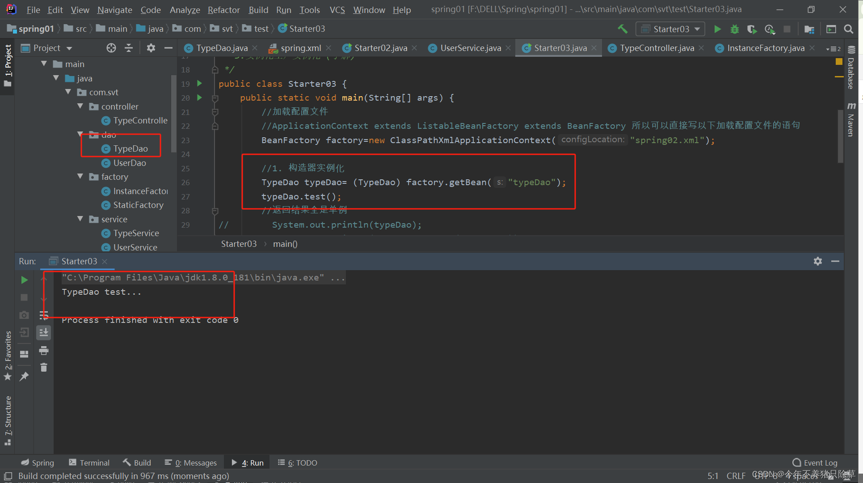Screen dimensions: 863x483
Task: Collapse the controller package
Action: tap(80, 106)
